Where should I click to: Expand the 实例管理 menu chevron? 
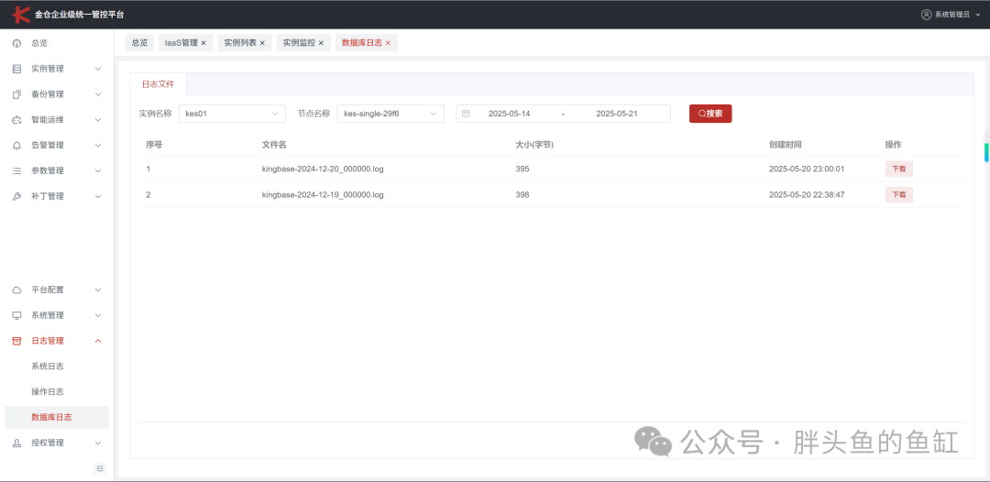tap(98, 69)
